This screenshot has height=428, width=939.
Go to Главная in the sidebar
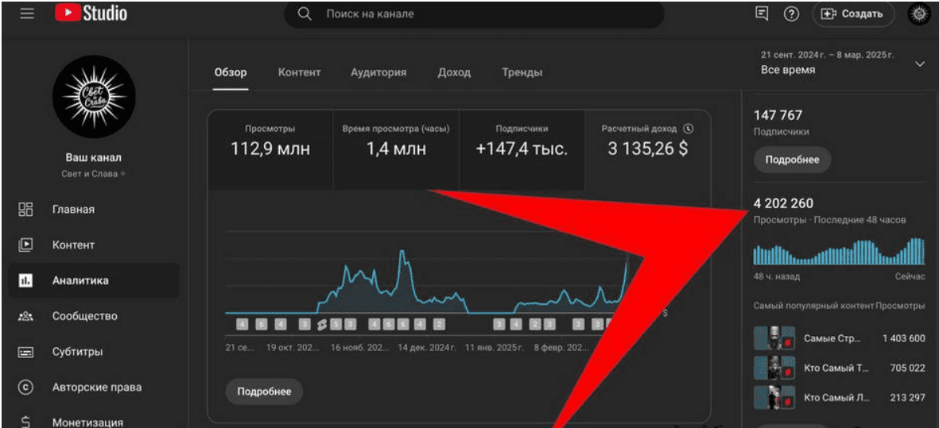point(73,210)
